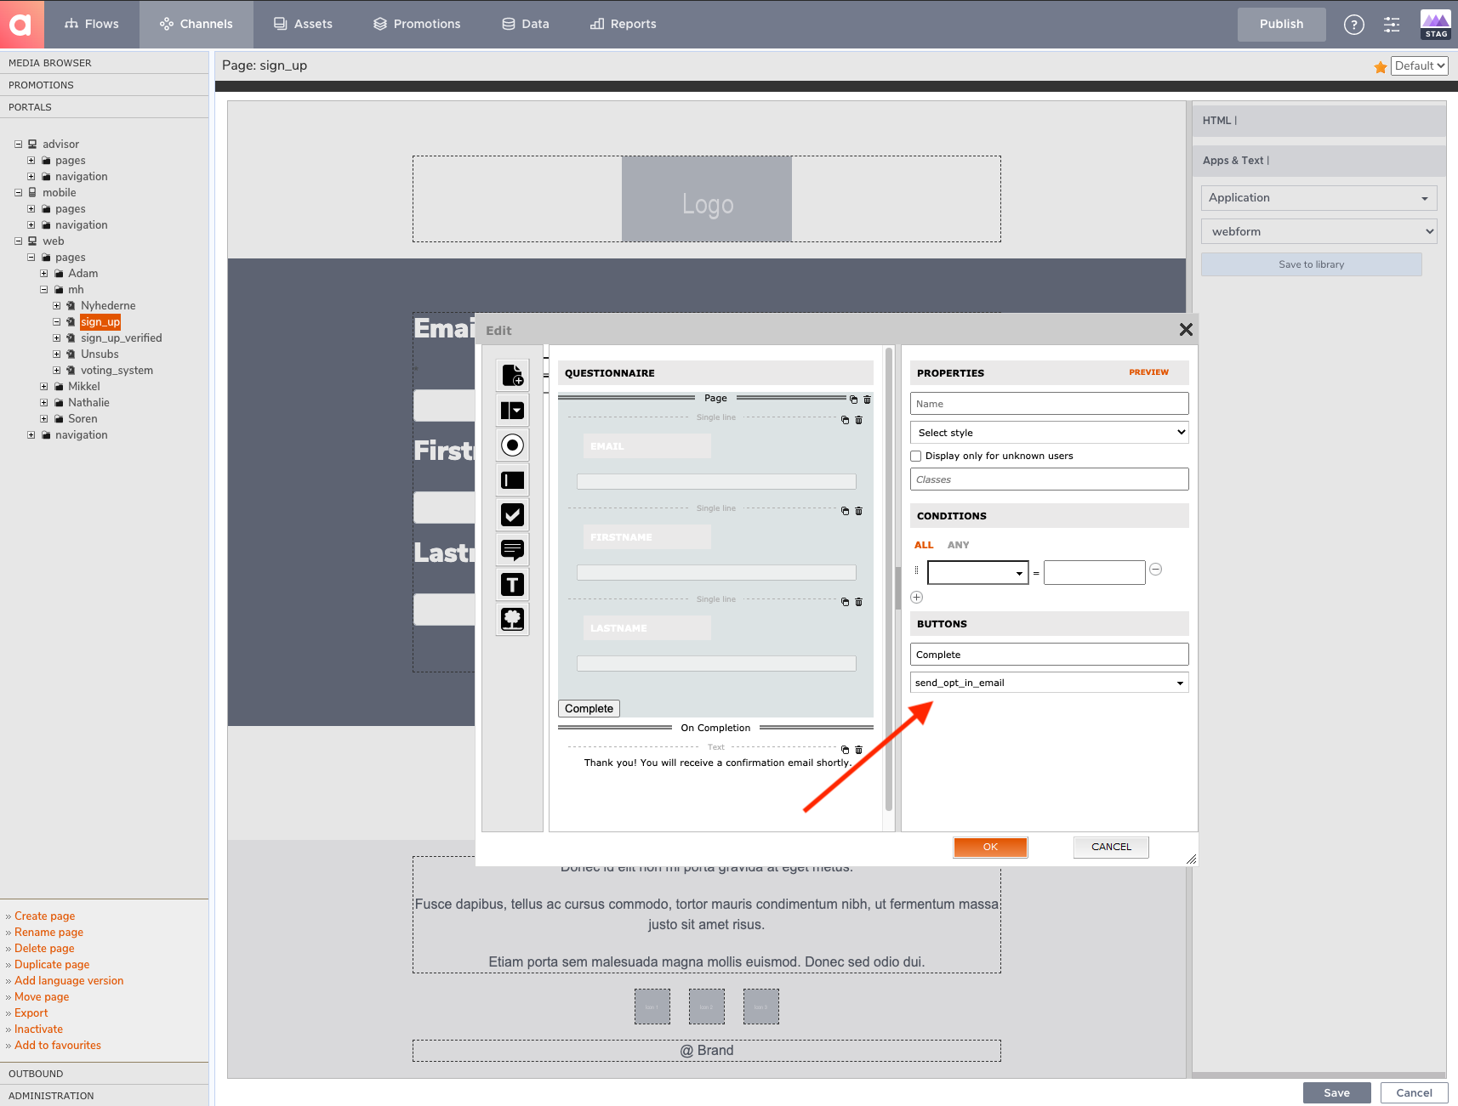
Task: Enable Display only for unknown users
Action: coord(916,457)
